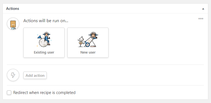Enable Redirect when recipe is completed

coord(9,93)
